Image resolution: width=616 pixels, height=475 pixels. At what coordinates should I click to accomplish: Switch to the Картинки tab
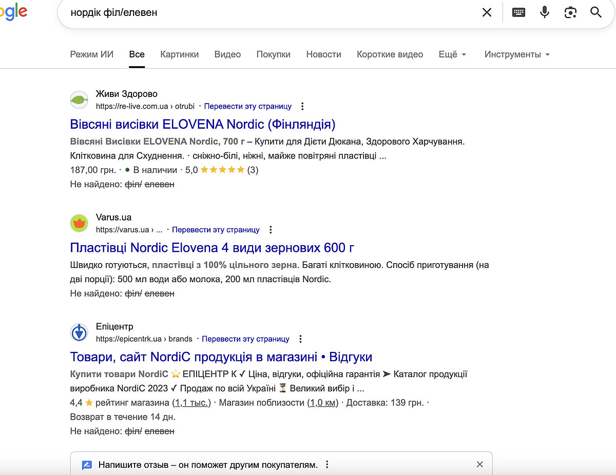click(179, 54)
